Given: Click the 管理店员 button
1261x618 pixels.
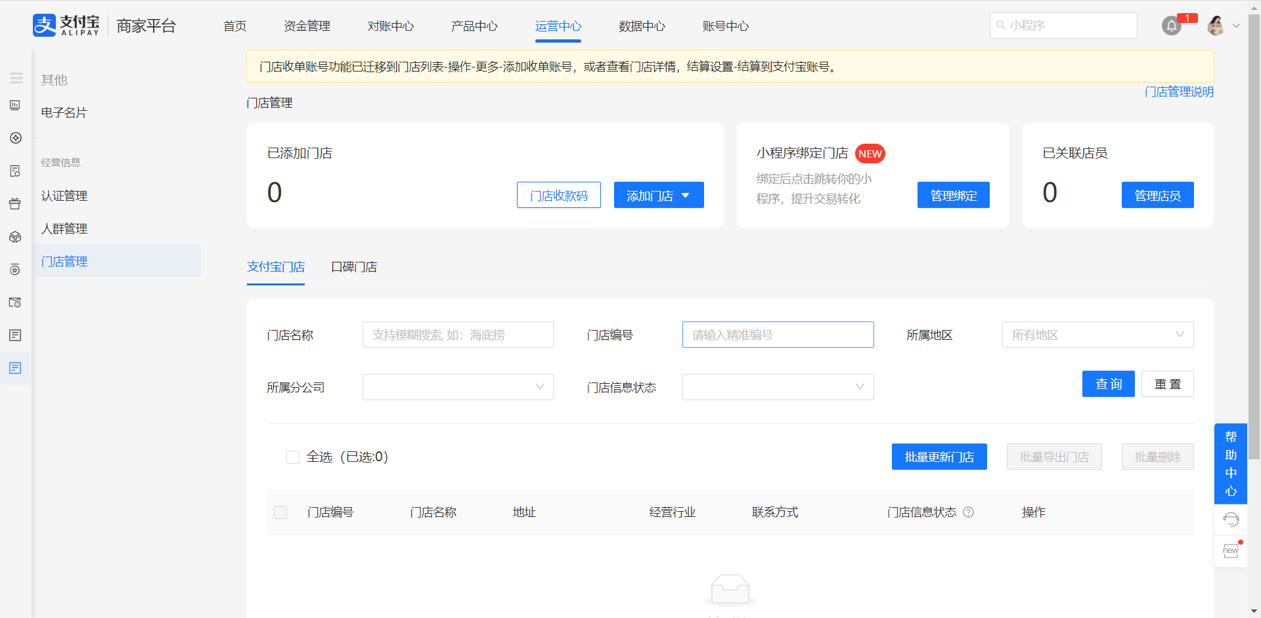Looking at the screenshot, I should tap(1158, 195).
